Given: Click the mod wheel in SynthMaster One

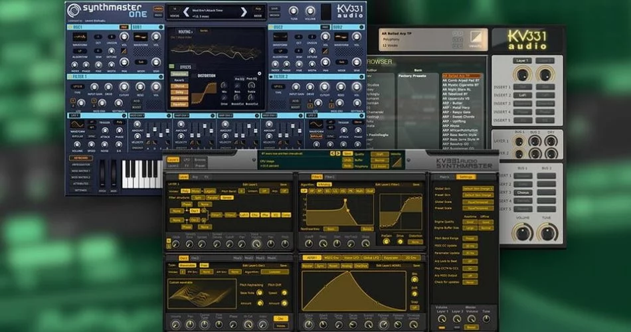Looking at the screenshot, I should click(114, 173).
